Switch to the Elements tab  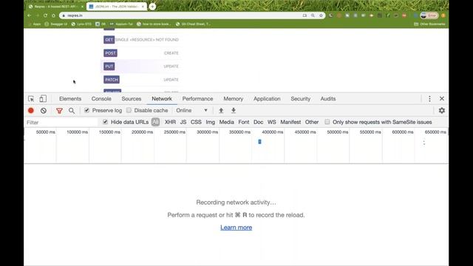point(70,98)
